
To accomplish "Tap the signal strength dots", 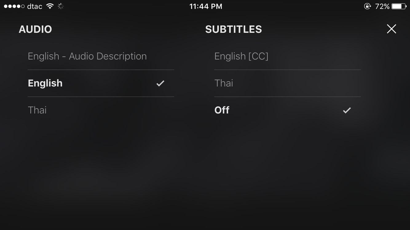I will tap(14, 6).
